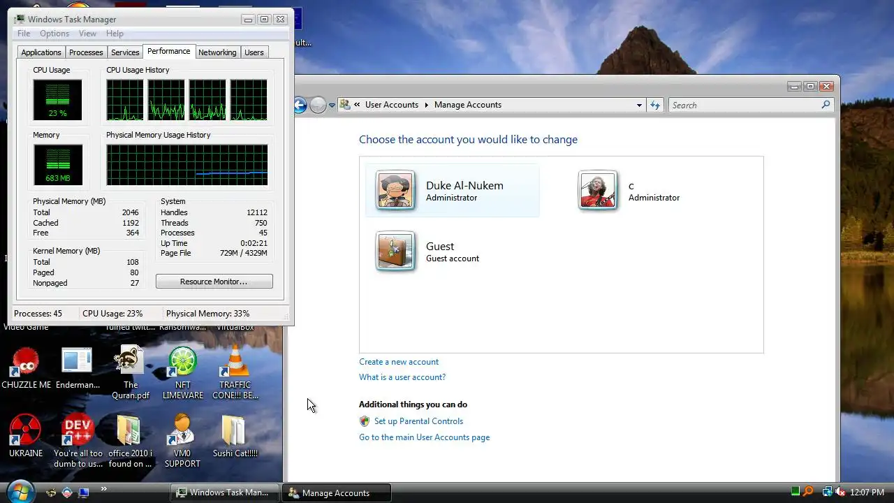Open the recent pages dropdown arrow
Viewport: 894px width, 503px height.
click(x=332, y=105)
